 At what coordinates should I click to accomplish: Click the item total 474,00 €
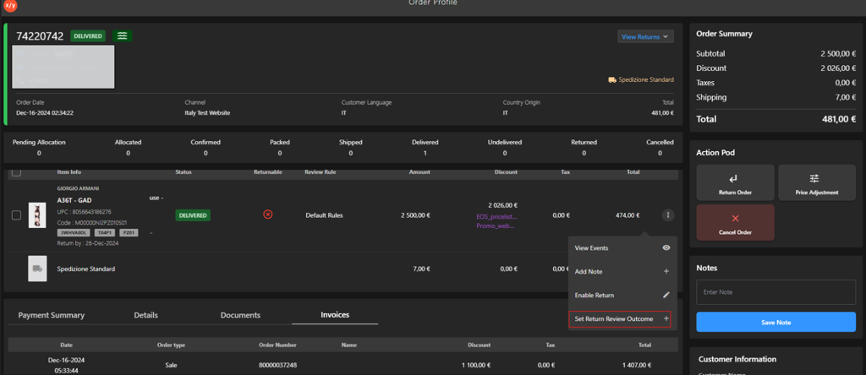pos(628,215)
